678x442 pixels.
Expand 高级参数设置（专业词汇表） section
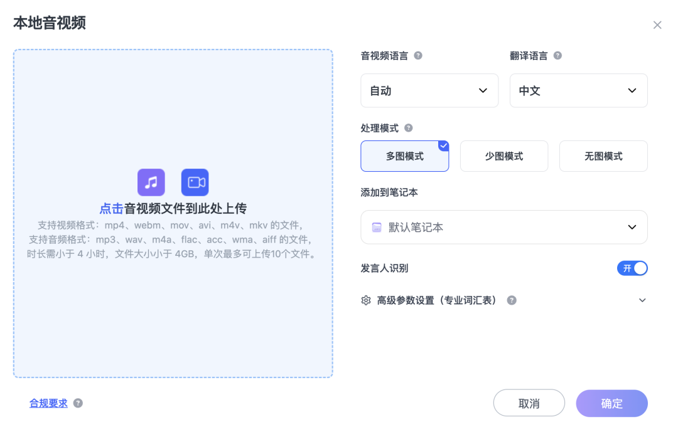(642, 300)
